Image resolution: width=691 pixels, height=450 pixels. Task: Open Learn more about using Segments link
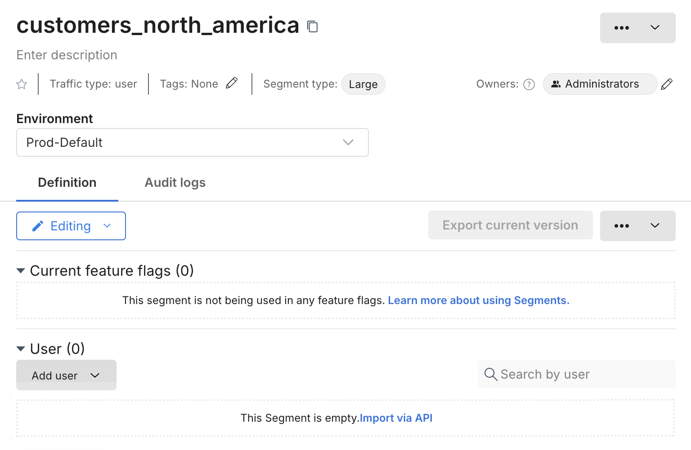[478, 300]
